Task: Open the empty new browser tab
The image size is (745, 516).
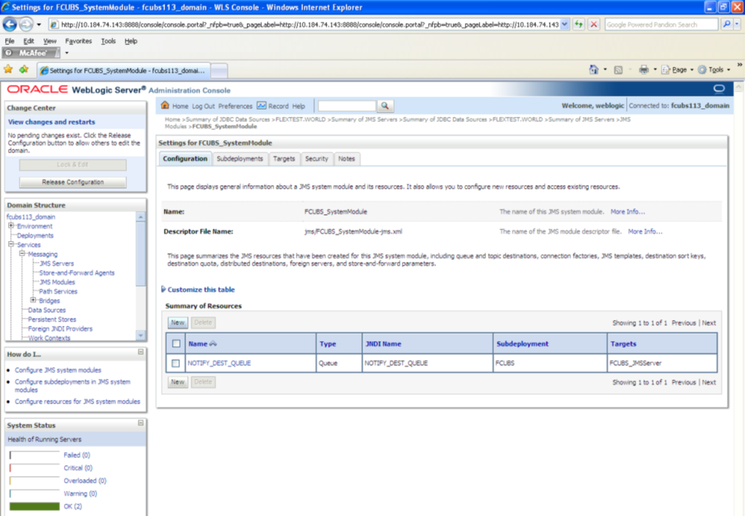Action: point(219,70)
